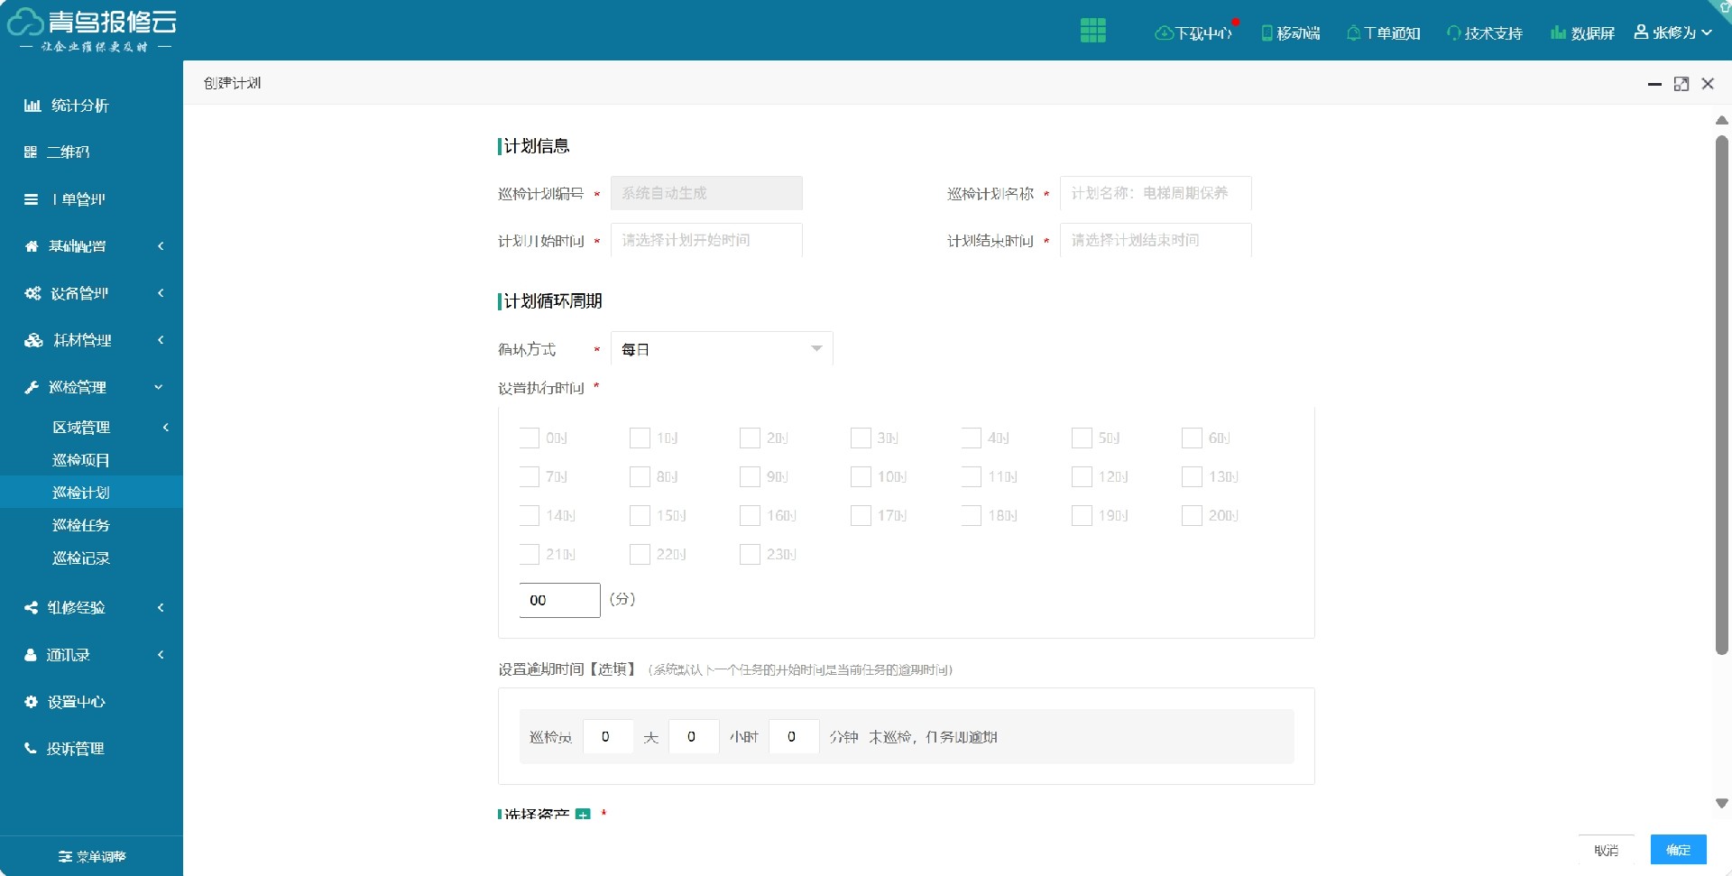Check the 09时 execution time checkbox

coord(749,477)
